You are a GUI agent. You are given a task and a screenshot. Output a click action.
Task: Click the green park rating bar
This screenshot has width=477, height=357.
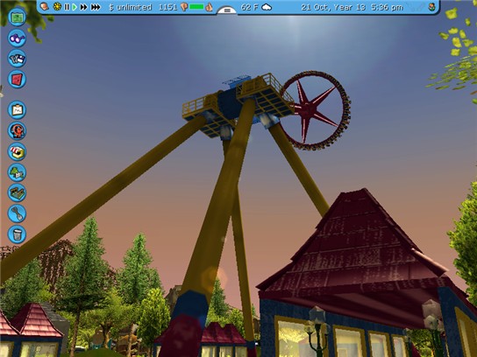pyautogui.click(x=196, y=7)
